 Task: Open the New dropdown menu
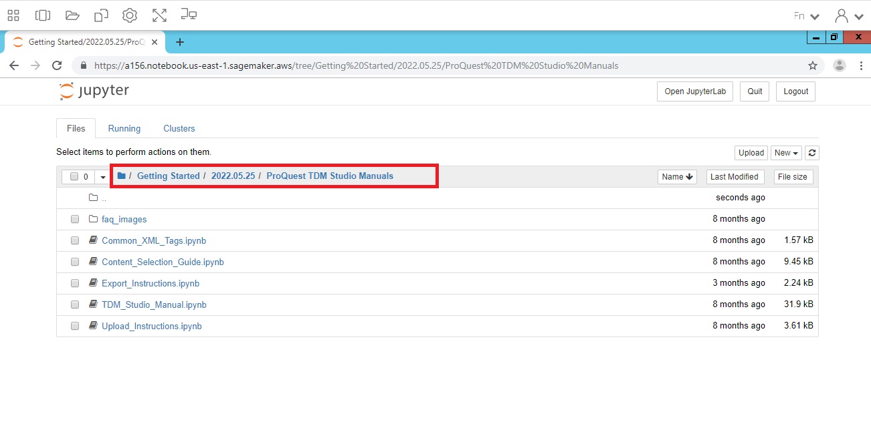[786, 153]
